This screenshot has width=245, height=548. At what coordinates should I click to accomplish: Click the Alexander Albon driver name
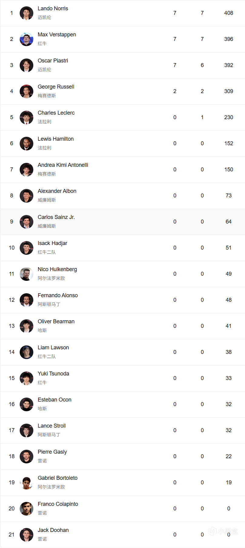click(57, 191)
